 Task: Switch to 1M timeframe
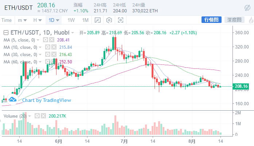85,20
